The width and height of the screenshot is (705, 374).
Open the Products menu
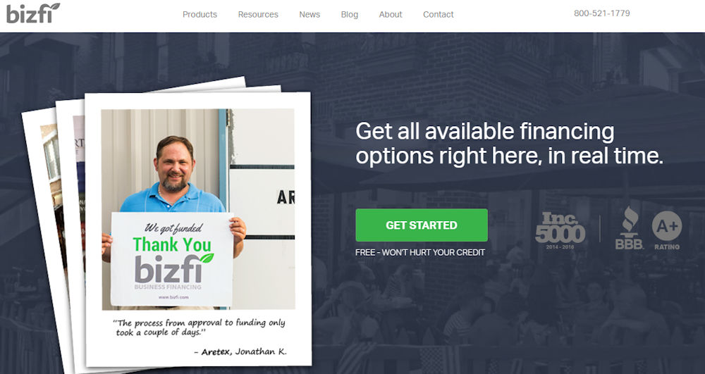tap(200, 14)
